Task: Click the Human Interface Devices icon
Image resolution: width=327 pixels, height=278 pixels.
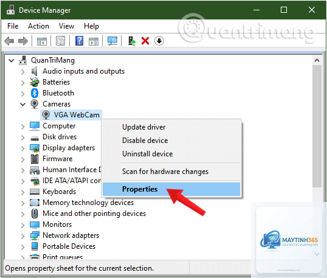Action: pyautogui.click(x=35, y=170)
